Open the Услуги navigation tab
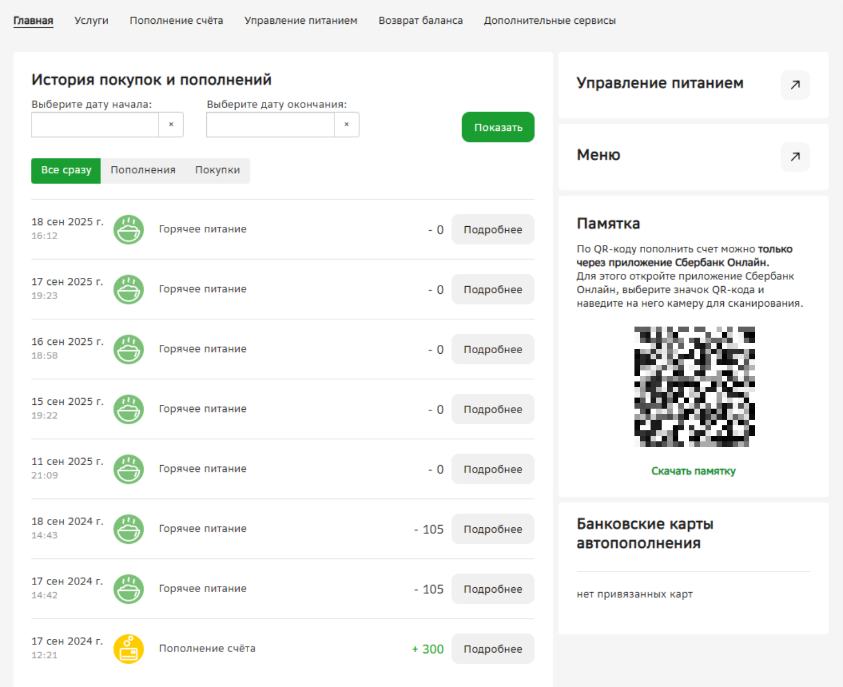 pyautogui.click(x=92, y=21)
